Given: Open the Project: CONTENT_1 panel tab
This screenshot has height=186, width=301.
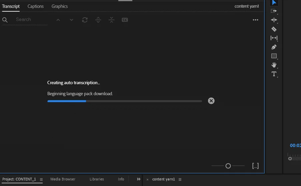Looking at the screenshot, I should click(x=19, y=179).
